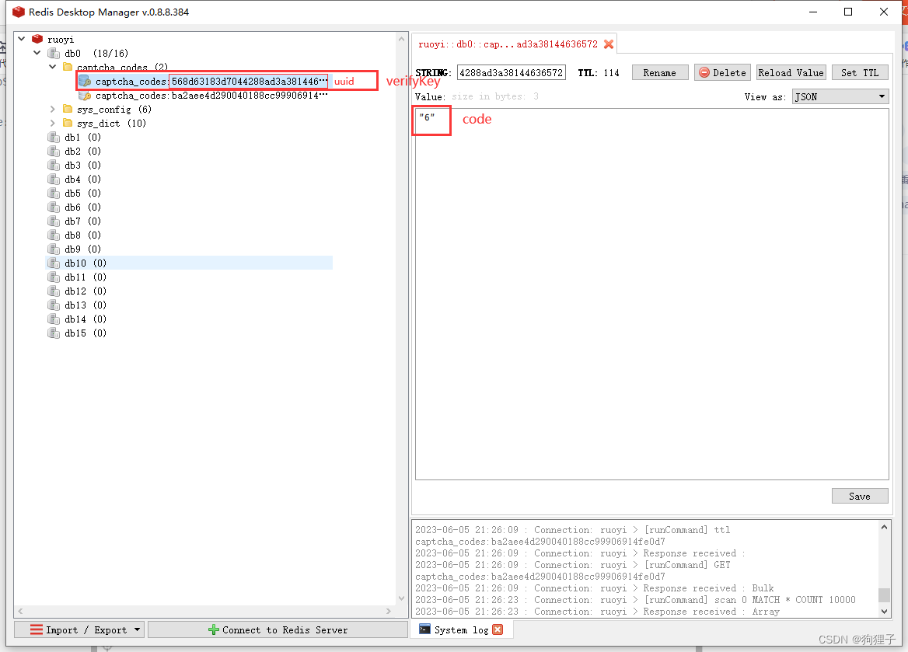Click the tree panel scroll down arrow
Screen dimensions: 908x652
[401, 598]
